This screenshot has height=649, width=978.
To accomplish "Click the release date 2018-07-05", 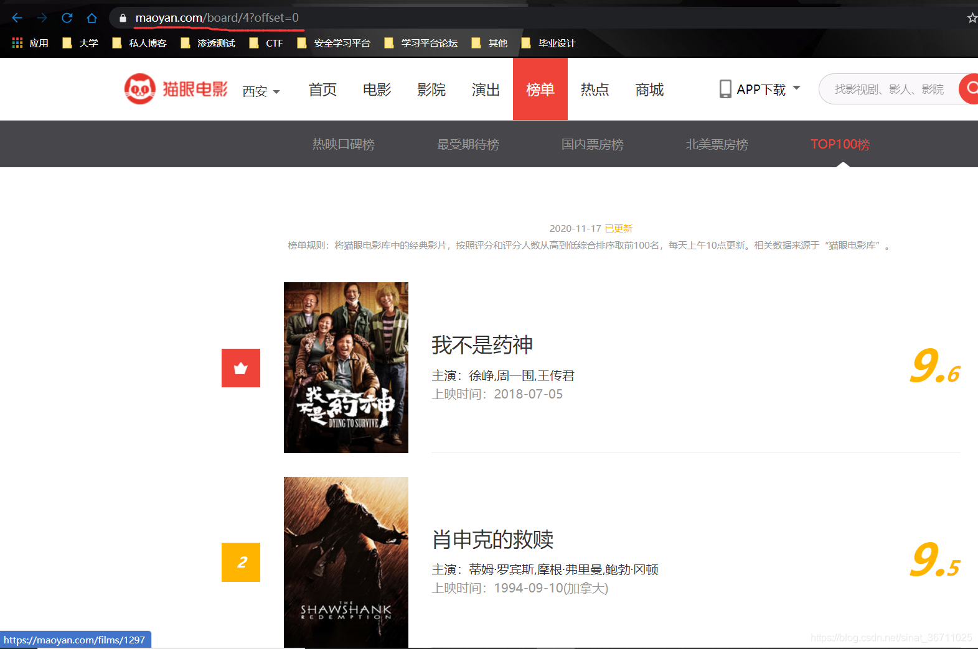I will 529,394.
